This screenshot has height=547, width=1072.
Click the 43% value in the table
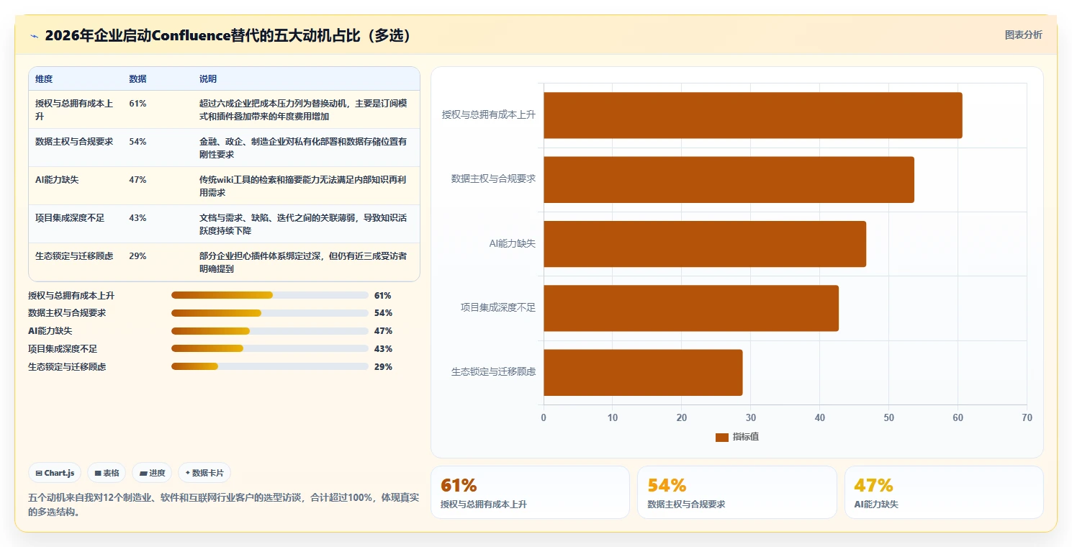[x=138, y=217]
